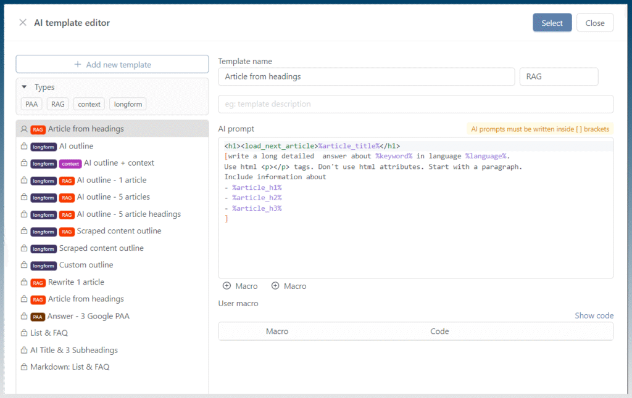Click the Types heading label

tap(44, 87)
